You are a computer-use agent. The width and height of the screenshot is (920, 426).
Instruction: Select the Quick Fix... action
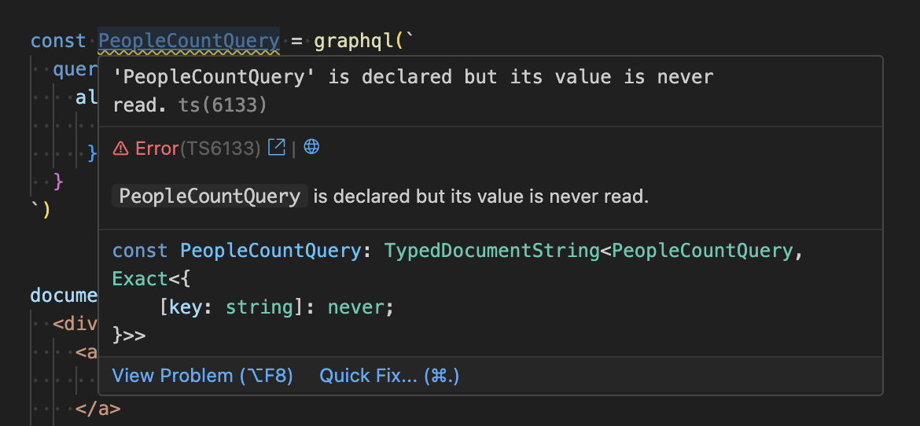pyautogui.click(x=389, y=376)
